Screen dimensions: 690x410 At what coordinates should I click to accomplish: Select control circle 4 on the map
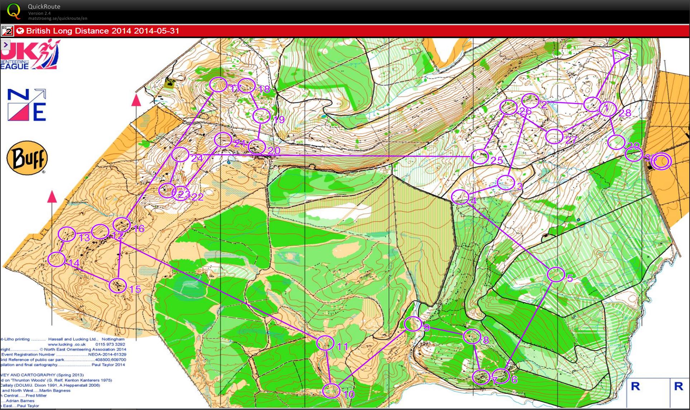point(460,197)
